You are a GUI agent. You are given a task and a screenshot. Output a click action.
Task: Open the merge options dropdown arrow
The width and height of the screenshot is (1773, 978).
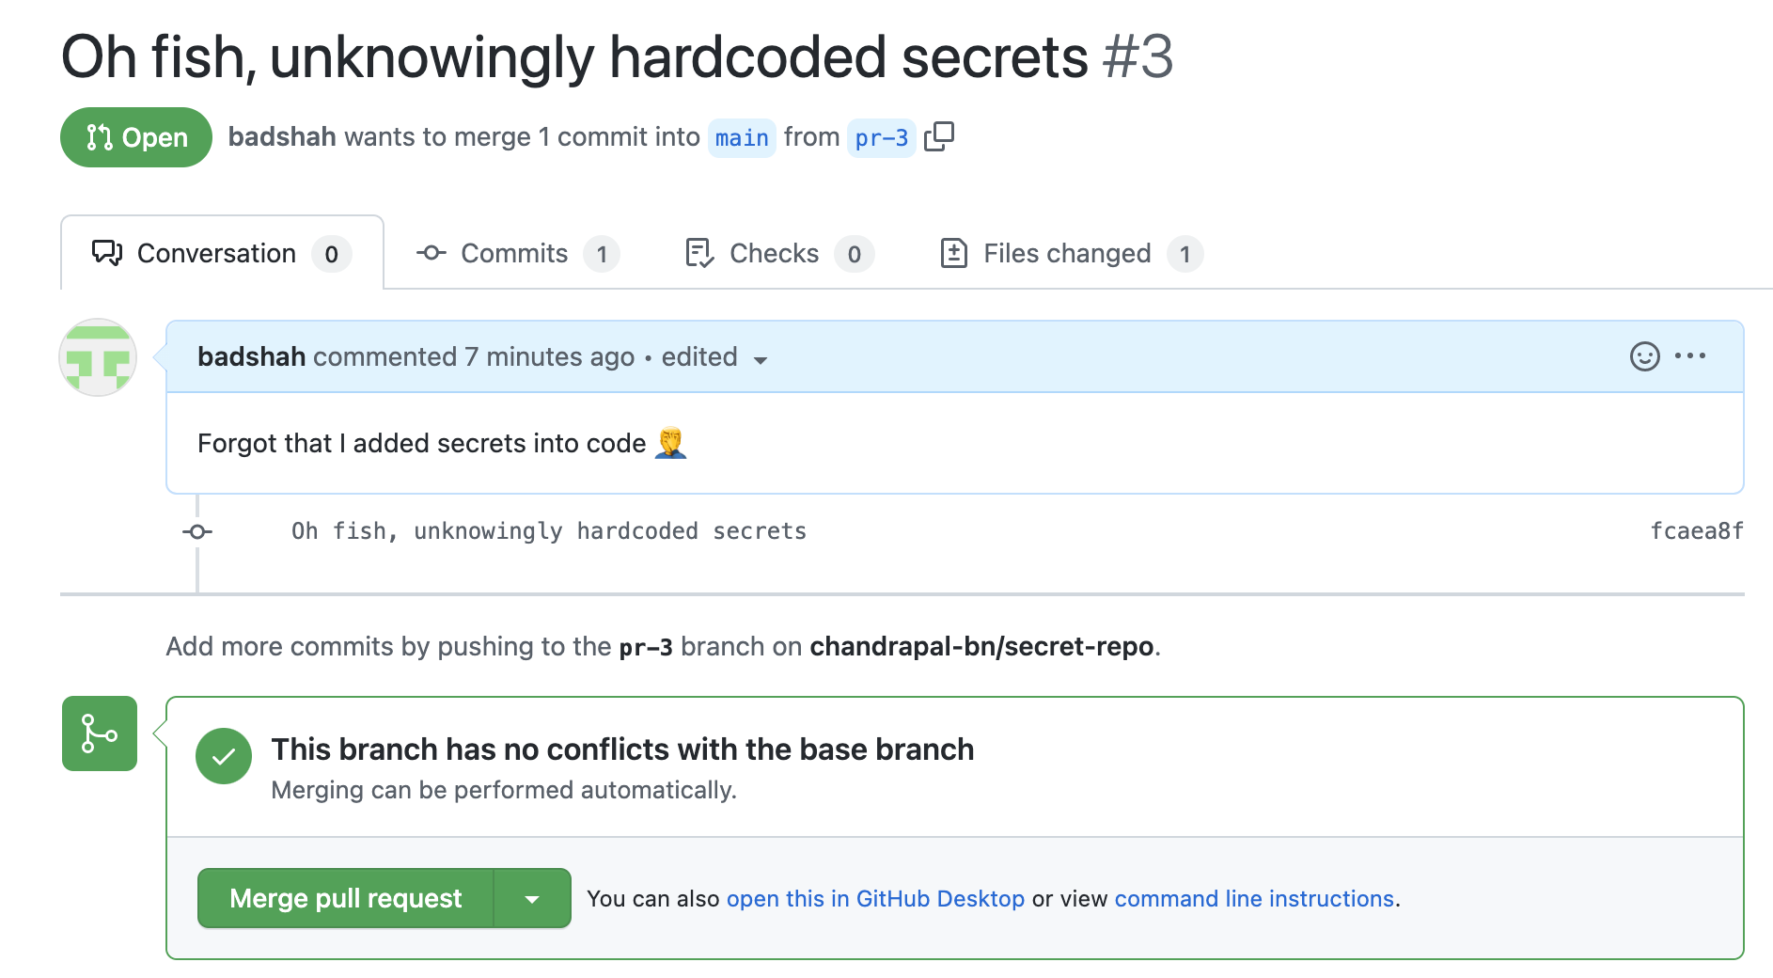tap(531, 898)
